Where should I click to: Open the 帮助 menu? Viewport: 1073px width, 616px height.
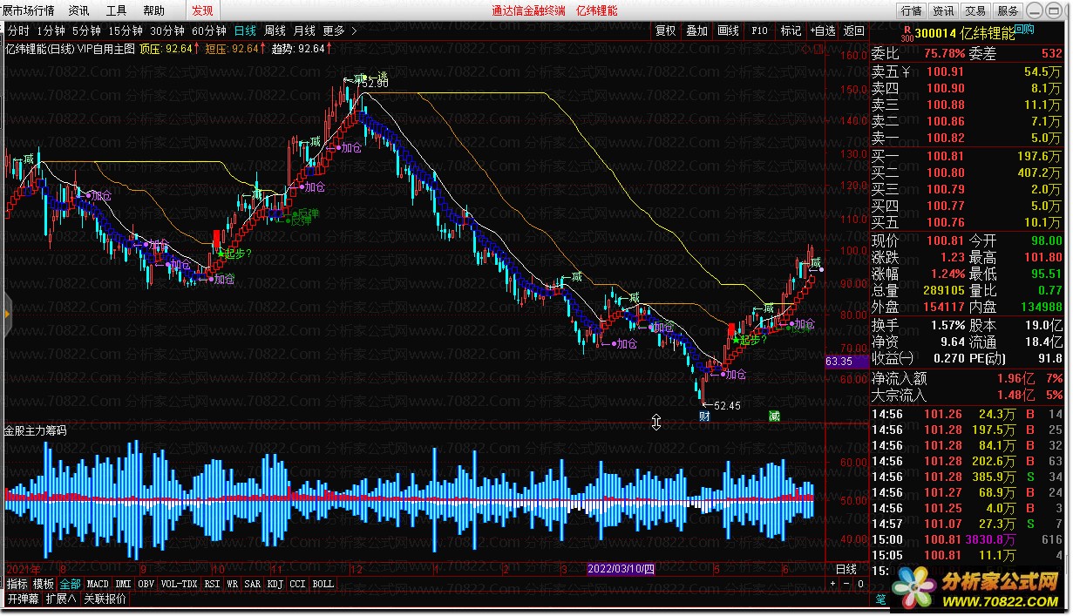[153, 10]
